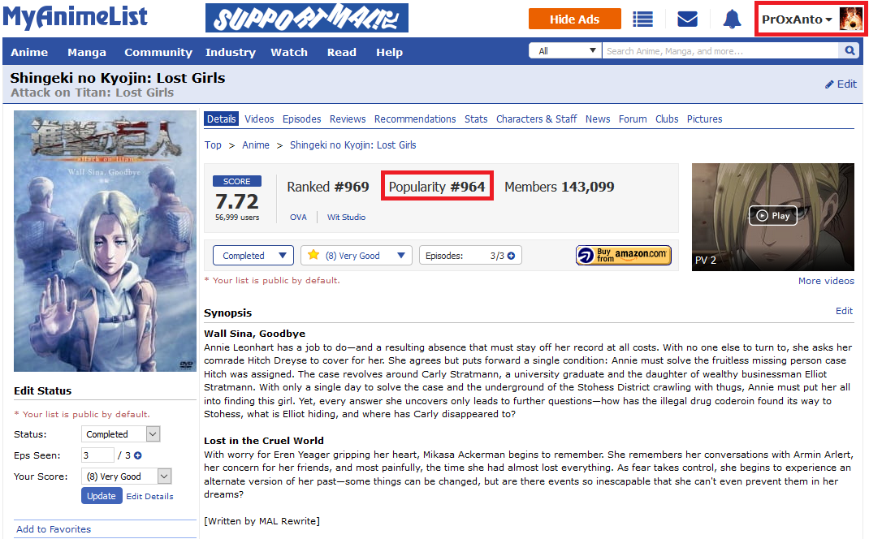Play the PV 2 video
The image size is (869, 539).
click(x=772, y=215)
